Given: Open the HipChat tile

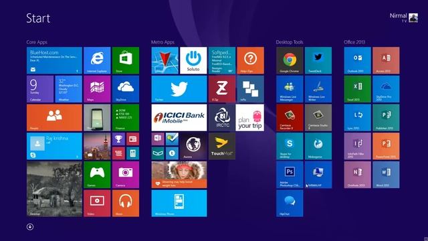Looking at the screenshot, I should (290, 204).
